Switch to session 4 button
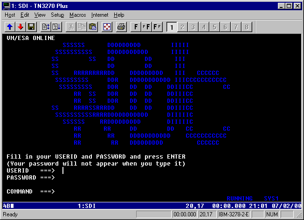This screenshot has width=304, height=220. (x=204, y=27)
